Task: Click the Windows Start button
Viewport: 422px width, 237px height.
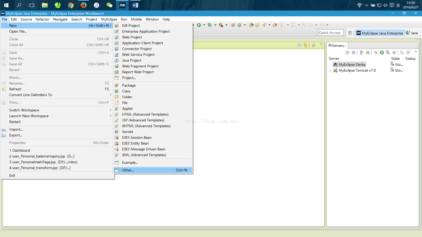Action: point(6,5)
